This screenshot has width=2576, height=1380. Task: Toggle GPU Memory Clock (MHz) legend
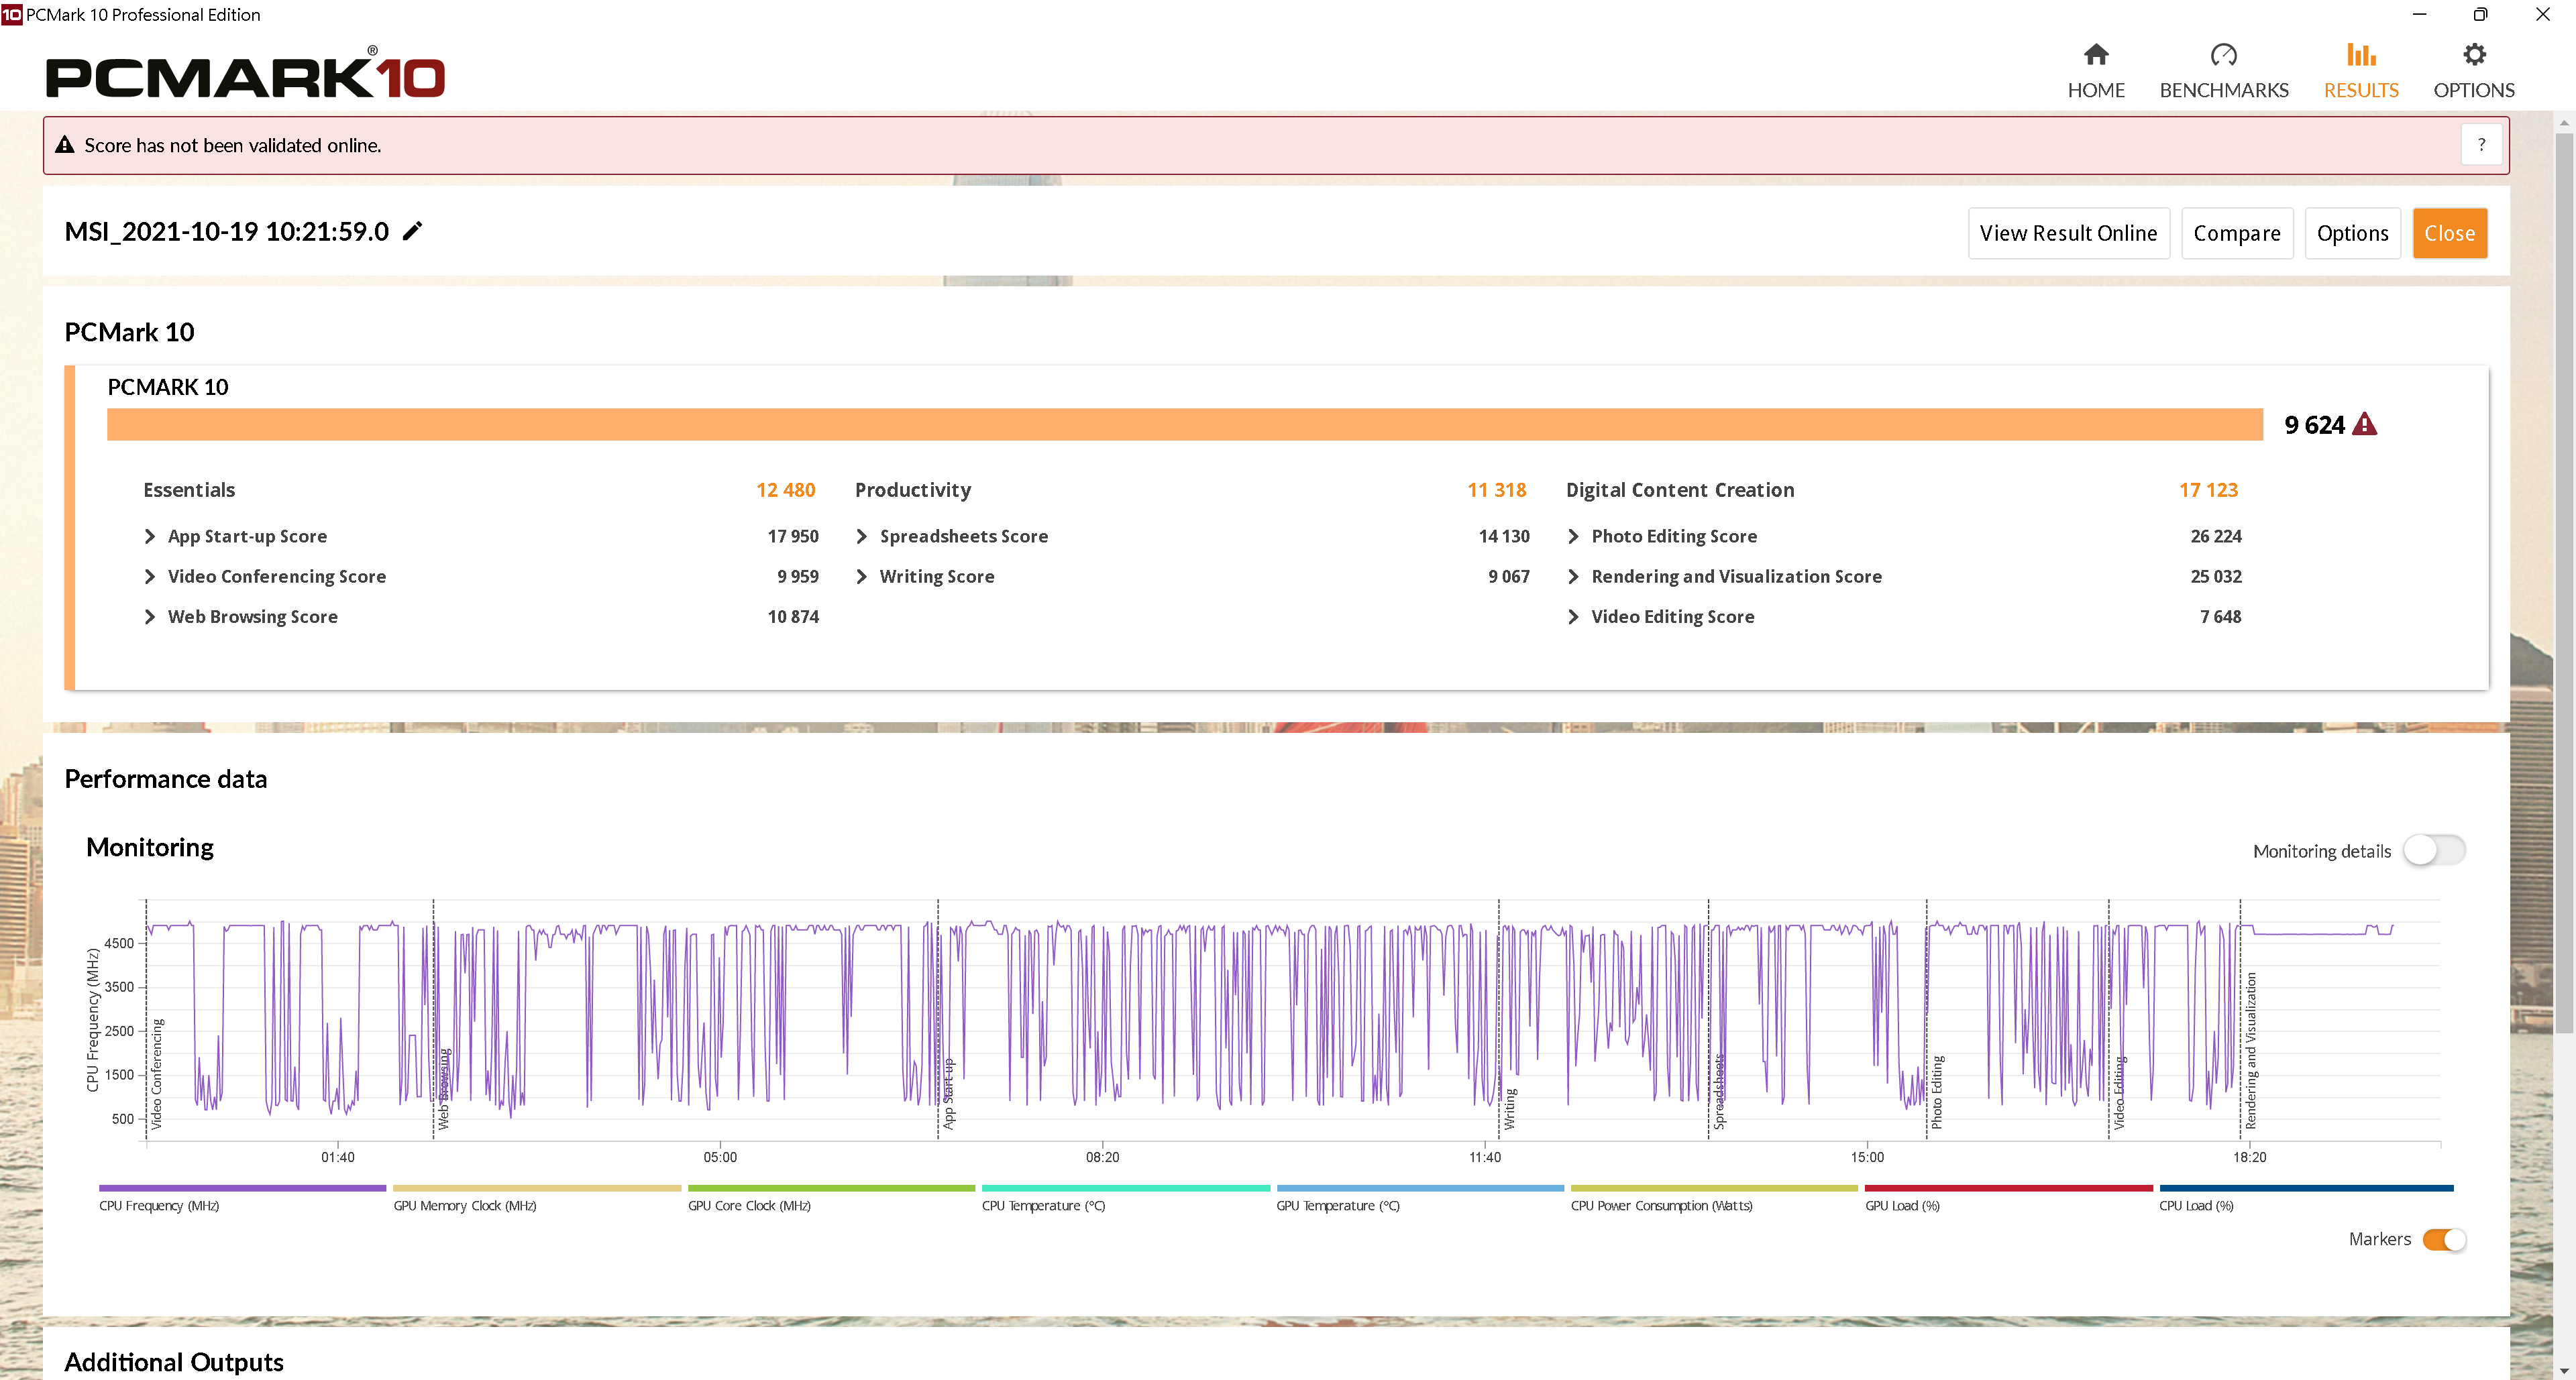(x=537, y=1198)
